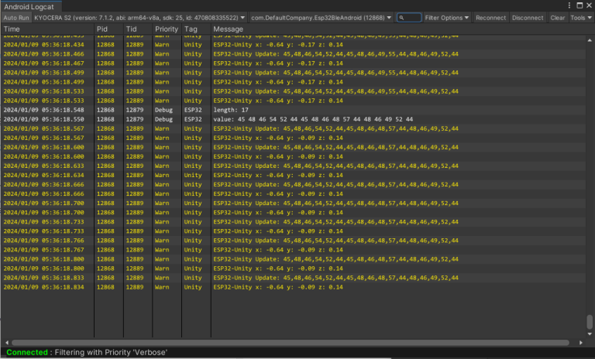
Task: Click the Message column header
Action: pyautogui.click(x=398, y=29)
